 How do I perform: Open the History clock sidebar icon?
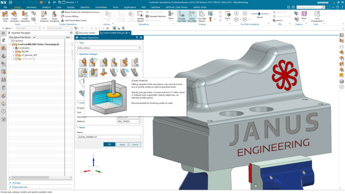pos(4,111)
